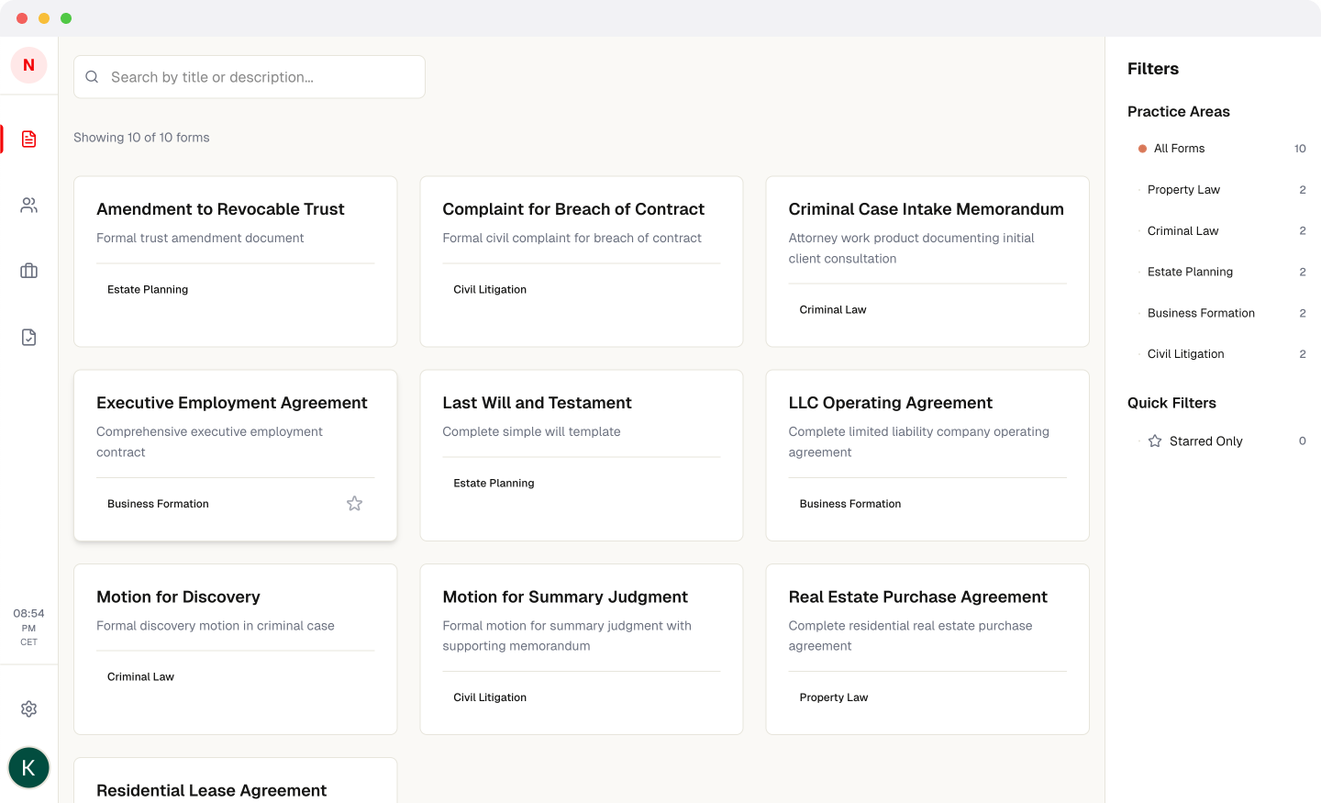Screen dimensions: 1321x803
Task: Click the red N logo avatar
Action: [28, 65]
